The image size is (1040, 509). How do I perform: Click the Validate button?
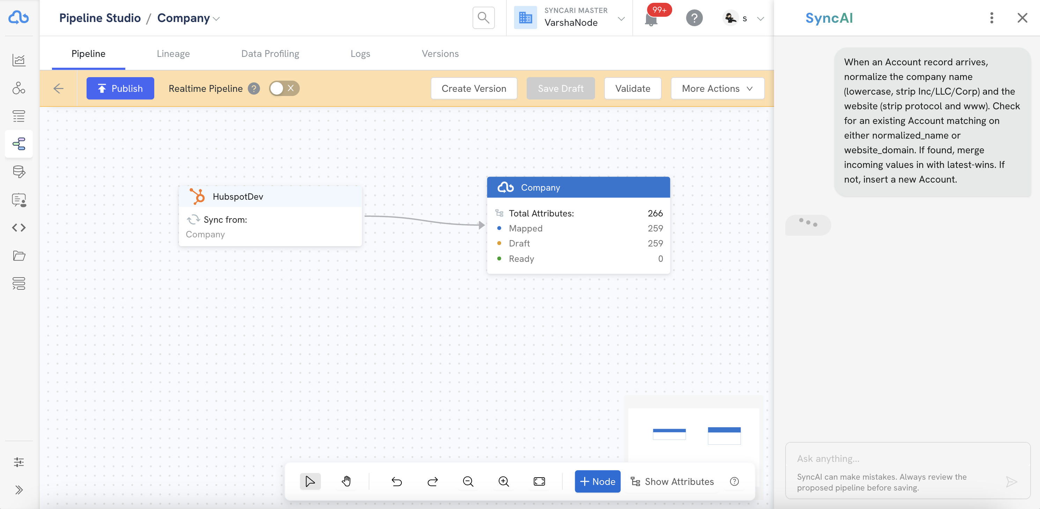coord(632,88)
